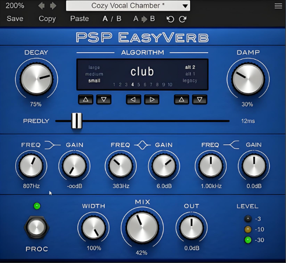The width and height of the screenshot is (286, 263).
Task: Select the legacy variant
Action: 190,81
